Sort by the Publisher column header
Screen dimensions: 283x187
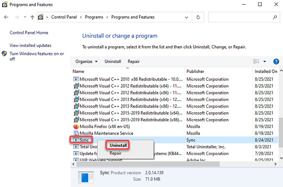pos(195,71)
